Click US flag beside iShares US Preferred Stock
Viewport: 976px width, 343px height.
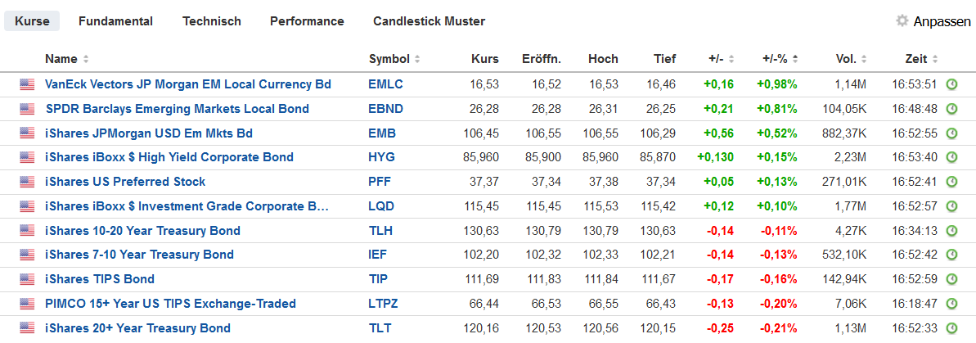pos(28,182)
